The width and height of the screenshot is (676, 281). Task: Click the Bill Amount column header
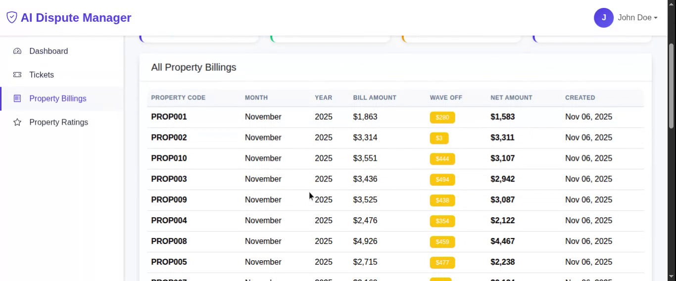tap(375, 97)
